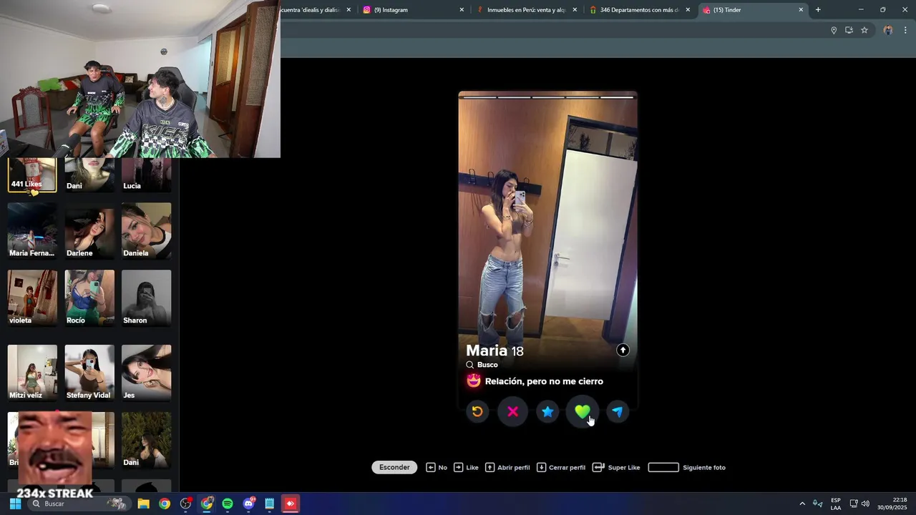Open the match Darlene
This screenshot has width=916, height=515.
click(89, 231)
